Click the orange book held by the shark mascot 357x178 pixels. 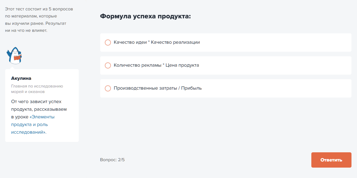pyautogui.click(x=17, y=57)
